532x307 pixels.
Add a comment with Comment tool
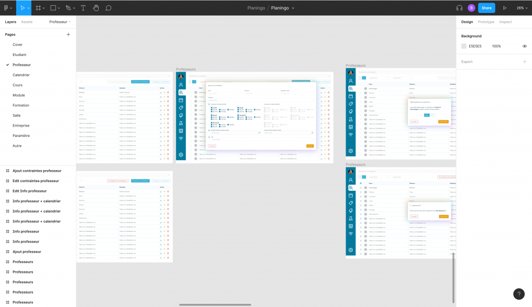click(x=109, y=8)
